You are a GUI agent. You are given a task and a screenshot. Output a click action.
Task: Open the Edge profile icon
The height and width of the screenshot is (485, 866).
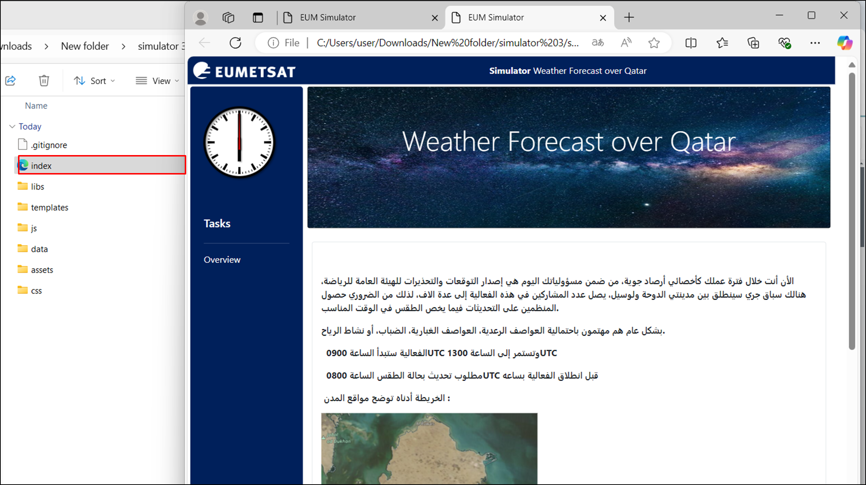[x=200, y=18]
